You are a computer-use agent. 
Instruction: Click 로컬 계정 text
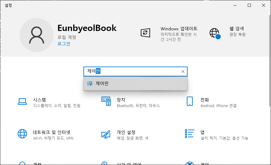pos(67,37)
